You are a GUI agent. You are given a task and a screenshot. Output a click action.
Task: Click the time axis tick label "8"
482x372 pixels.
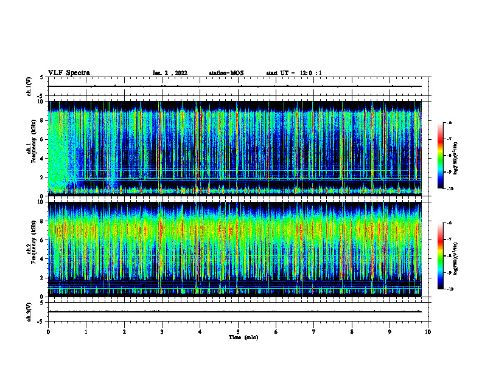[352, 332]
